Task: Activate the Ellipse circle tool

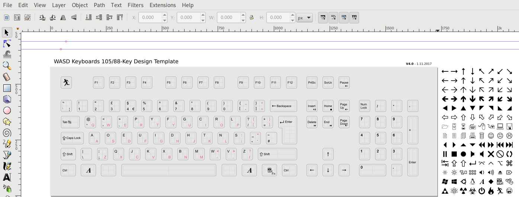Action: pyautogui.click(x=7, y=111)
